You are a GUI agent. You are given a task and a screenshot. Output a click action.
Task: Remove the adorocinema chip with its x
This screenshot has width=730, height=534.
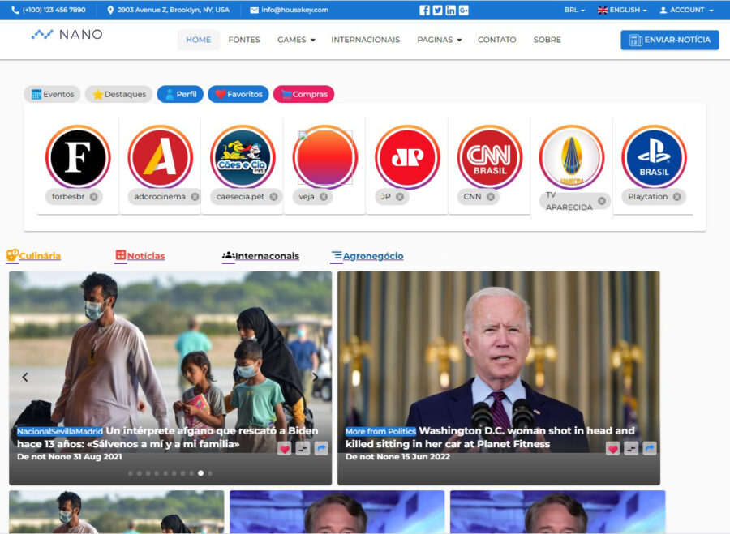point(195,197)
